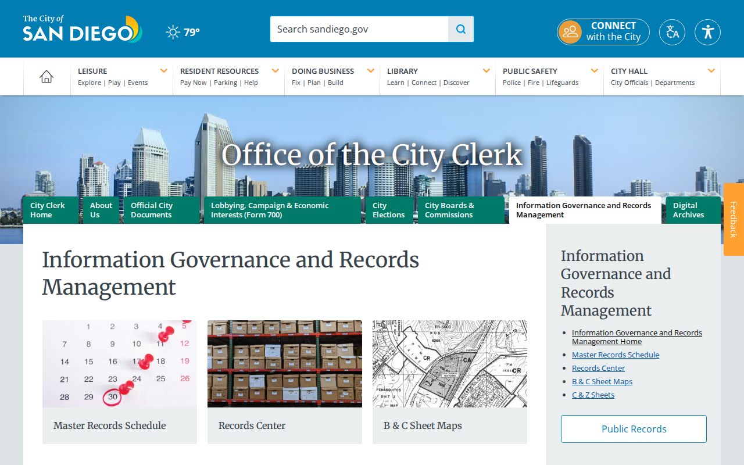The image size is (744, 465).
Task: Switch to the City Elections tab
Action: (x=389, y=210)
